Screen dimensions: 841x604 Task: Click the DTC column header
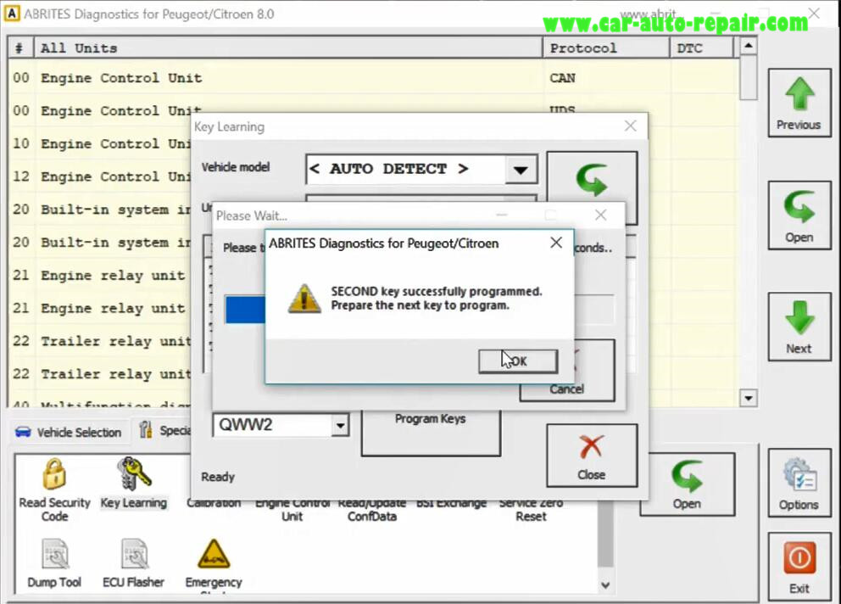pos(702,48)
